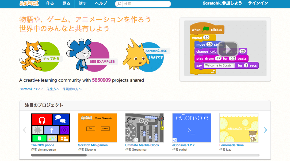Click Scratchに参加しよう in the header

pos(222,3)
